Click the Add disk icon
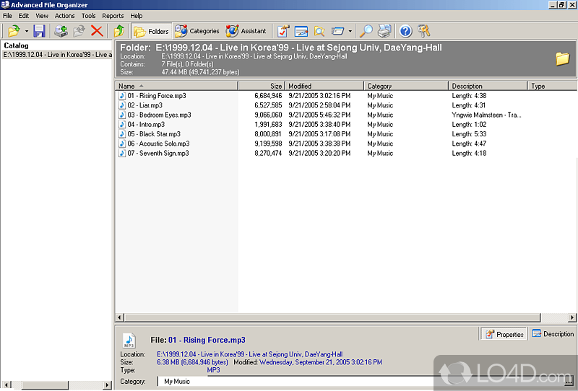This screenshot has height=391, width=578. [61, 31]
